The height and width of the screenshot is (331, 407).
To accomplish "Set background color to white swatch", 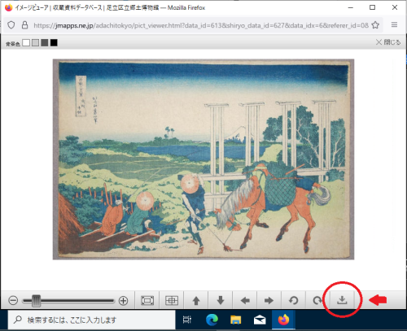I will 26,42.
